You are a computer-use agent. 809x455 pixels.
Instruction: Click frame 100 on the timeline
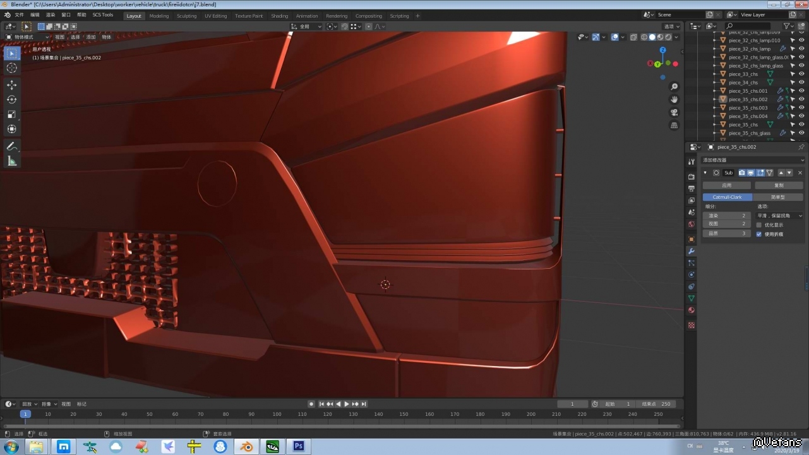click(x=277, y=415)
